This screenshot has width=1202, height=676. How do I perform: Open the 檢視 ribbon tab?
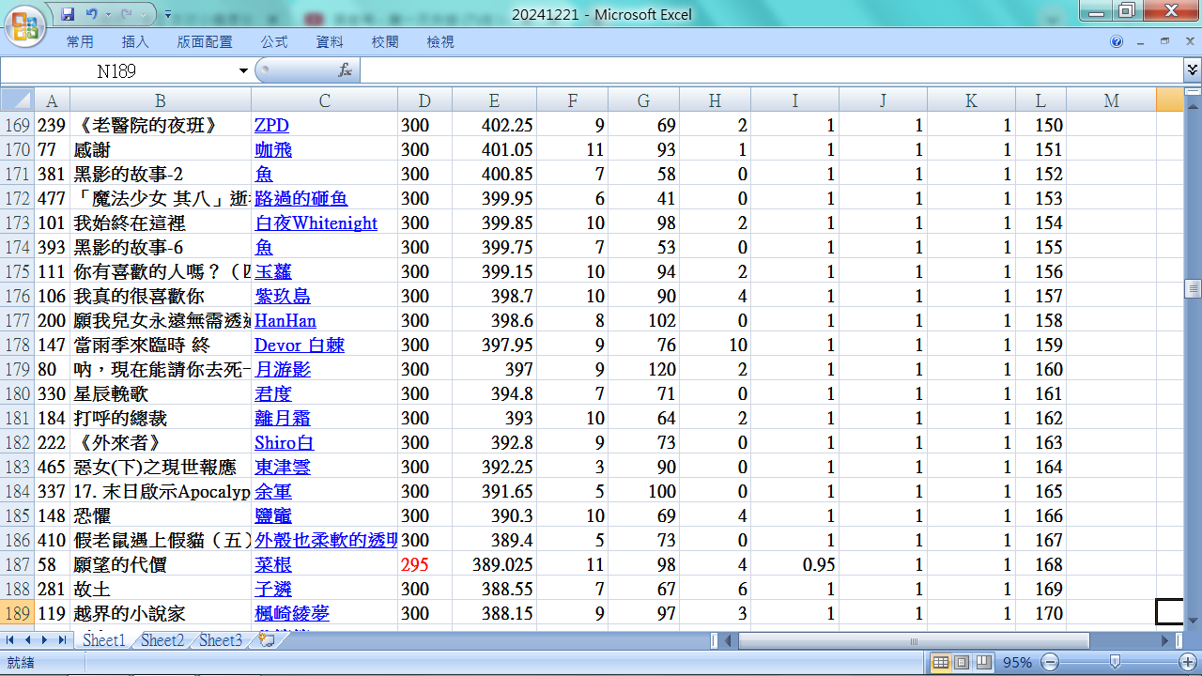point(440,42)
